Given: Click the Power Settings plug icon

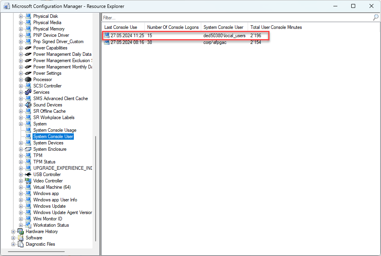Looking at the screenshot, I should [x=28, y=73].
